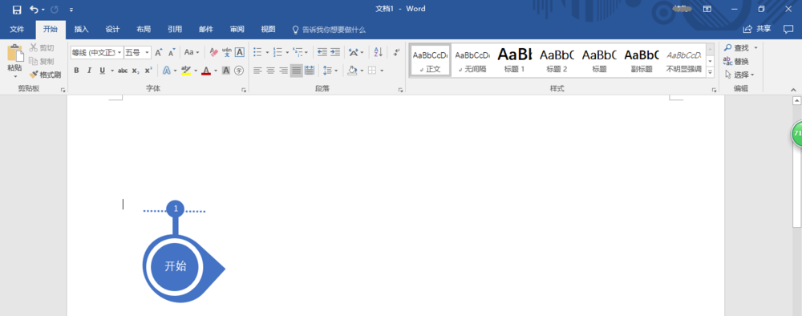Open the 文件 menu
The image size is (802, 316).
click(18, 29)
